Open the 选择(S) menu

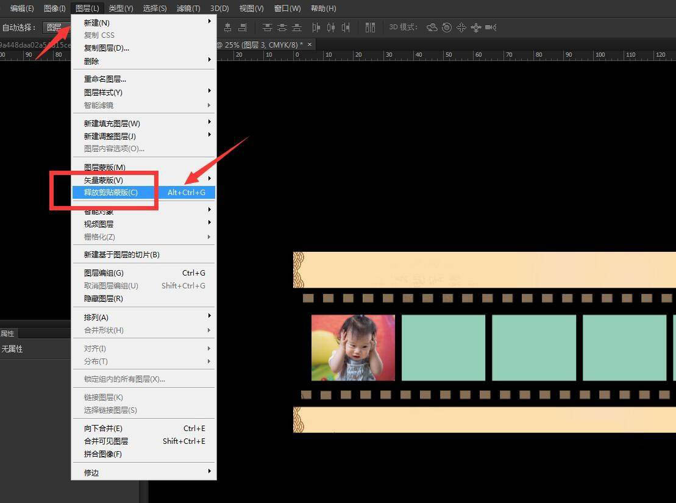[x=155, y=8]
